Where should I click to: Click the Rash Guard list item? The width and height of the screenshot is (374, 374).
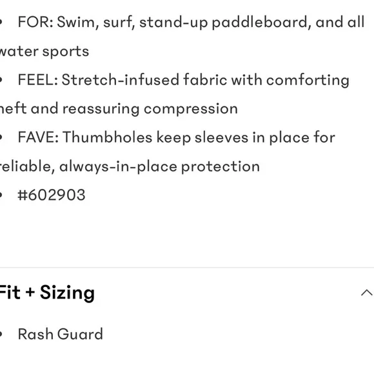point(61,334)
